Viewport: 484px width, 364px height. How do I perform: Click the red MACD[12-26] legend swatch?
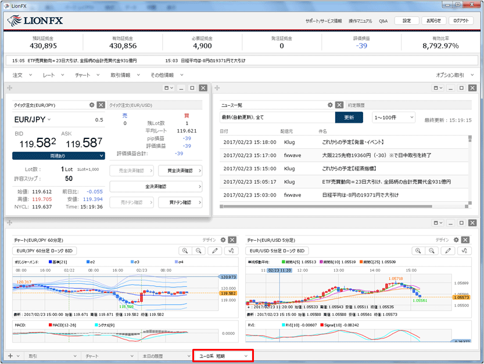(x=51, y=325)
